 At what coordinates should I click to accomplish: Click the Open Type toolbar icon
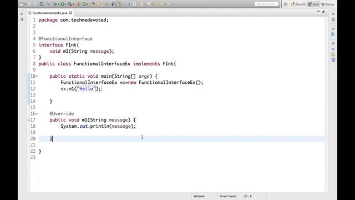[93, 4]
